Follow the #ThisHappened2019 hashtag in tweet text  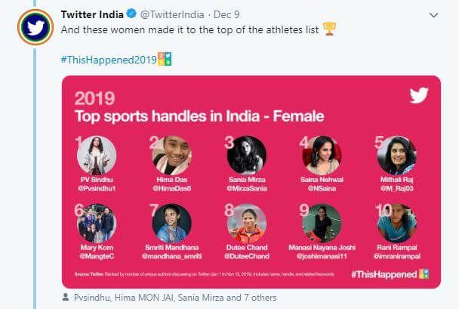(x=106, y=59)
